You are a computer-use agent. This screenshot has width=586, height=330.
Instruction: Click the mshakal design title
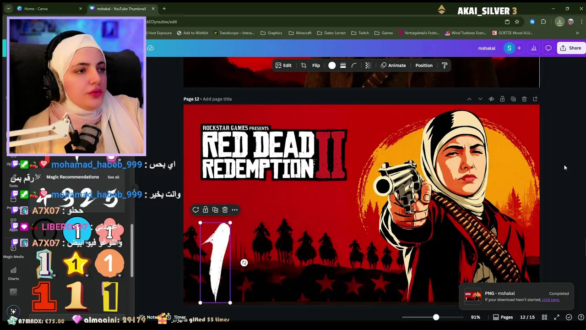[x=487, y=48]
